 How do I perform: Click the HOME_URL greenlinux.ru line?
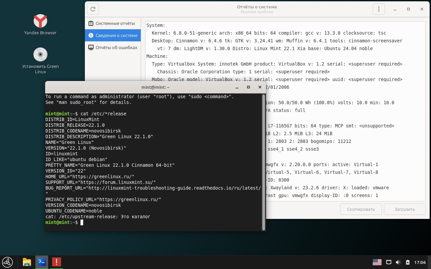(90, 177)
